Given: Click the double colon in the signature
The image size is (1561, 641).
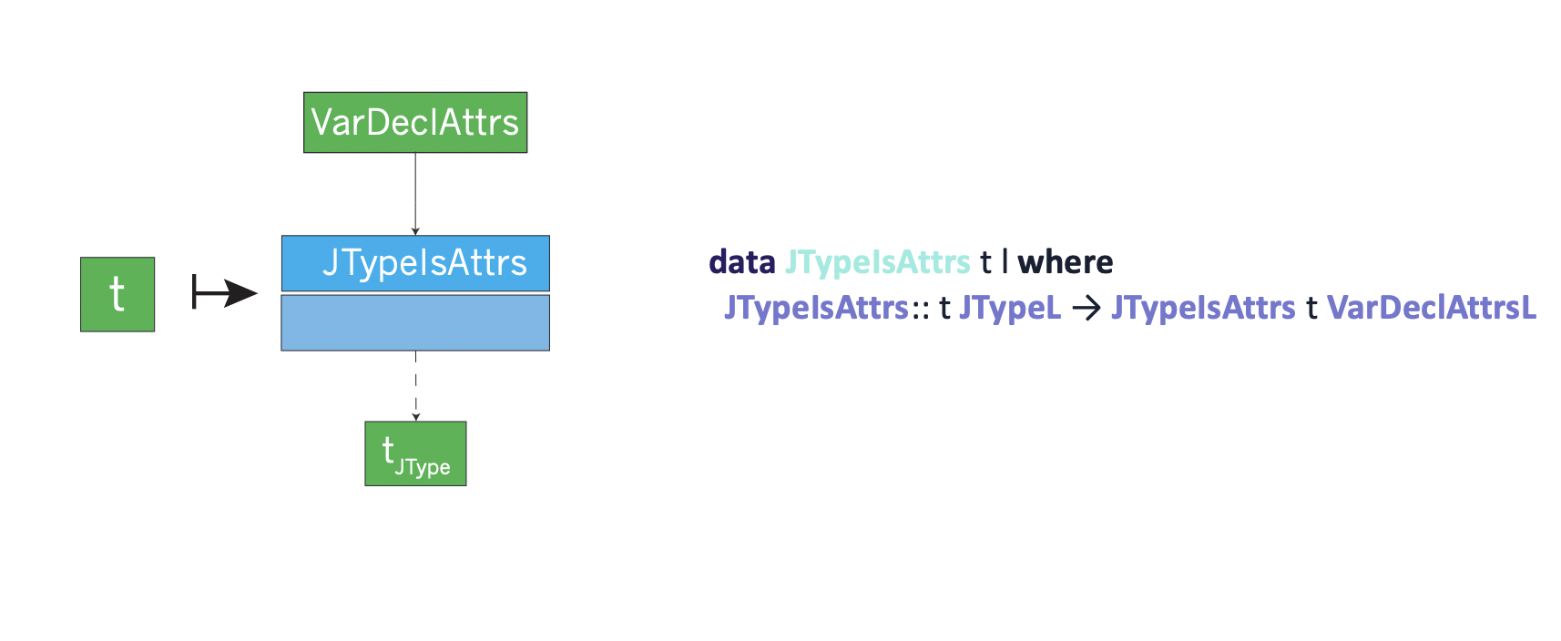Looking at the screenshot, I should pyautogui.click(x=921, y=309).
